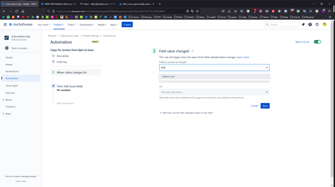Image resolution: width=335 pixels, height=187 pixels.
Task: Open the Learn more link in rule description
Action: click(x=243, y=57)
